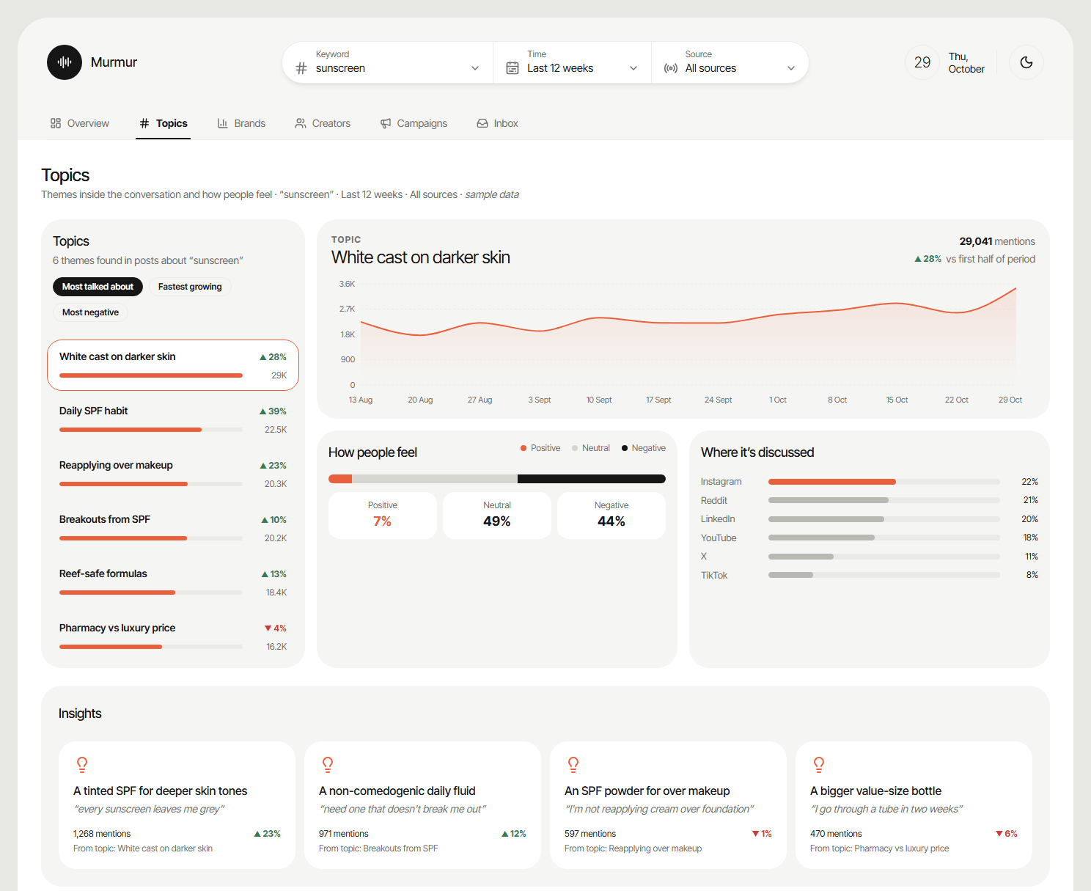1091x891 pixels.
Task: Switch to the Campaigns tab
Action: click(414, 123)
